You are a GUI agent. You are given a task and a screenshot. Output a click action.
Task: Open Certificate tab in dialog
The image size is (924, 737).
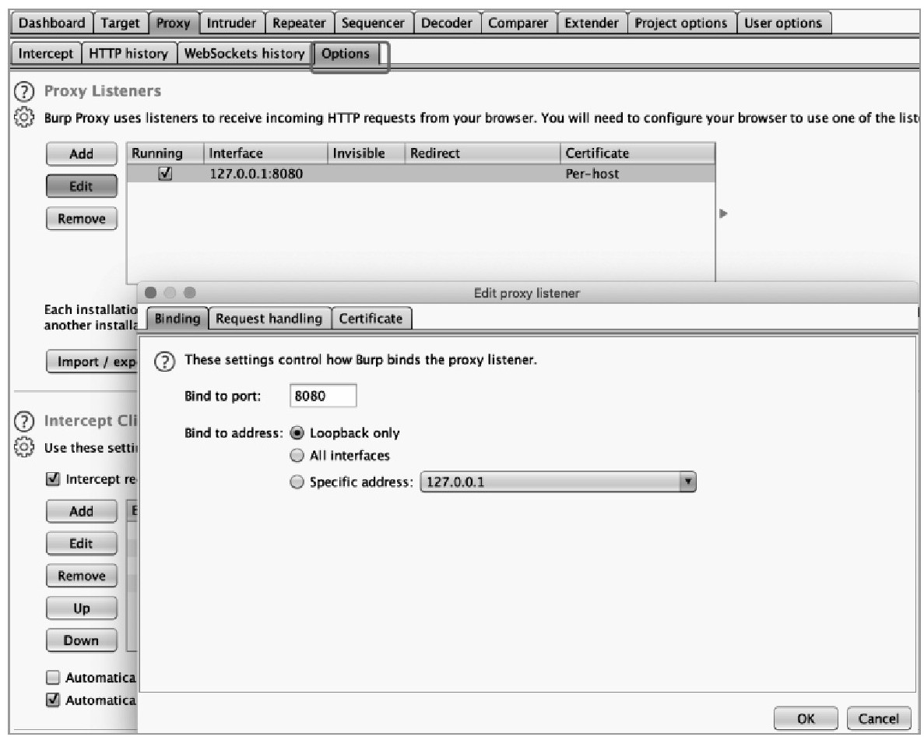coord(371,319)
